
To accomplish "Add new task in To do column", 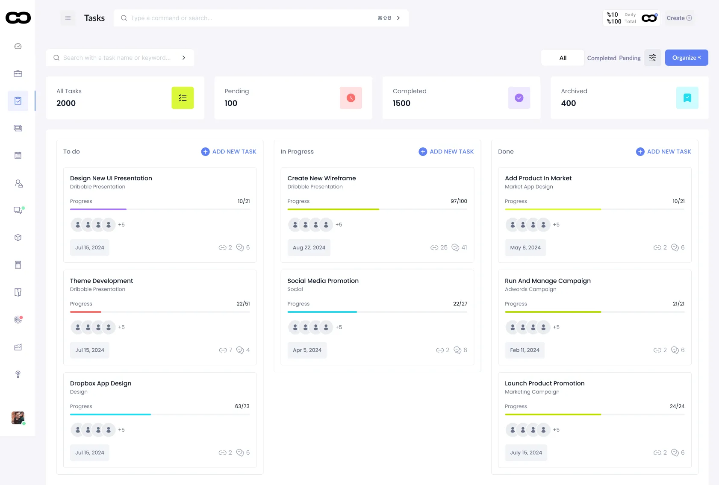I will pos(229,152).
